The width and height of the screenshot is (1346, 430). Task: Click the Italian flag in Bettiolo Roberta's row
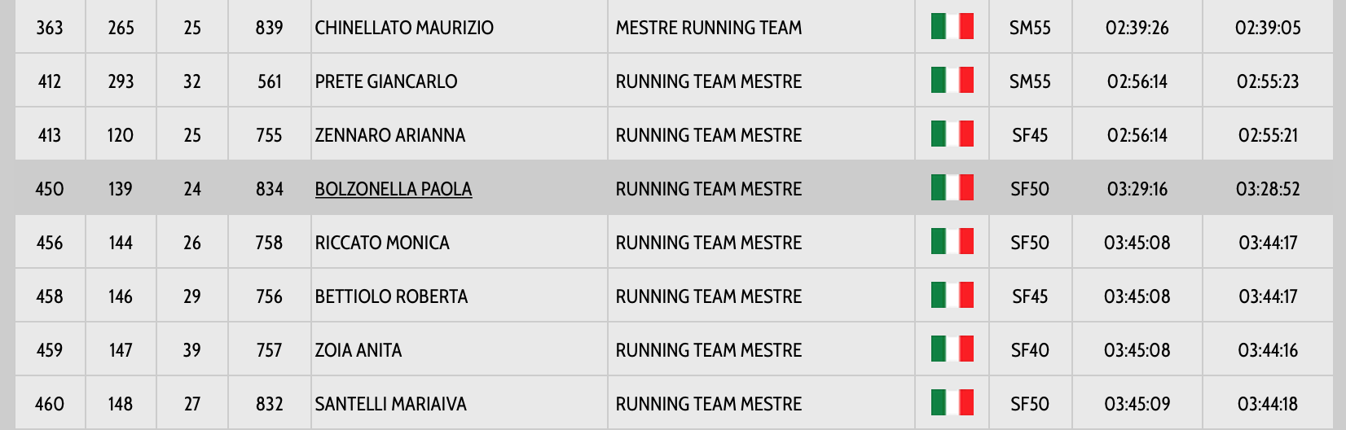(x=952, y=296)
